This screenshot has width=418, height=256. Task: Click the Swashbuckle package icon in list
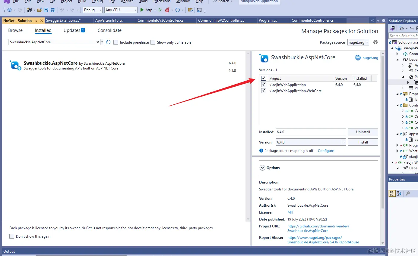pos(15,65)
